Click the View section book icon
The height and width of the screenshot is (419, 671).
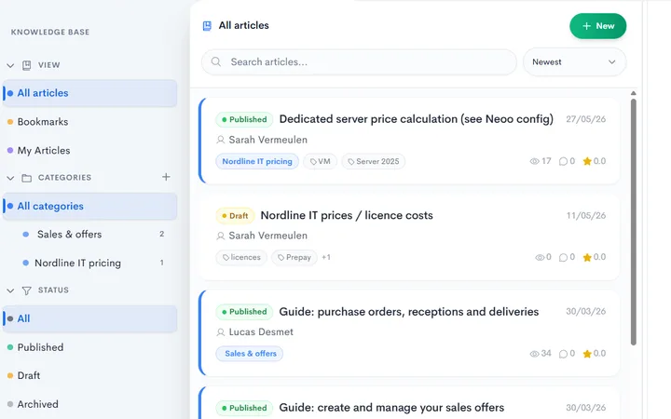tap(26, 65)
